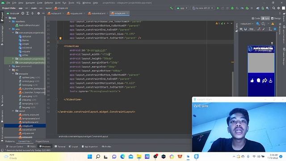Click the design warning triangle icon
Screen dimensions: 286x161
[273, 24]
